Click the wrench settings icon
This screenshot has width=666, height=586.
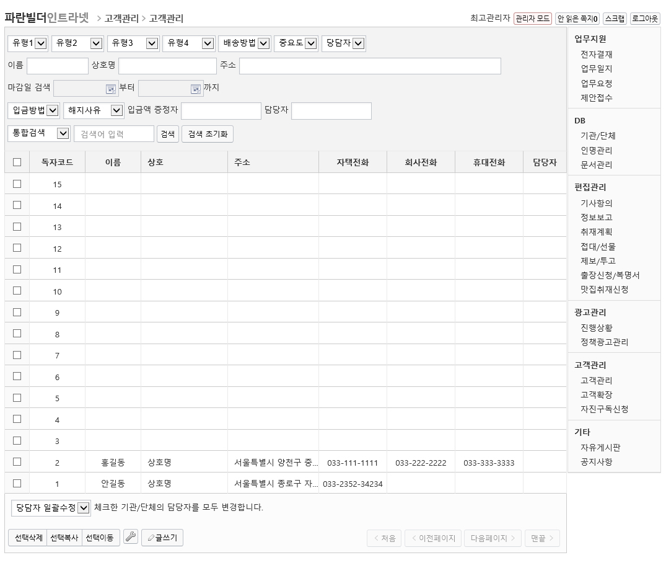click(130, 537)
